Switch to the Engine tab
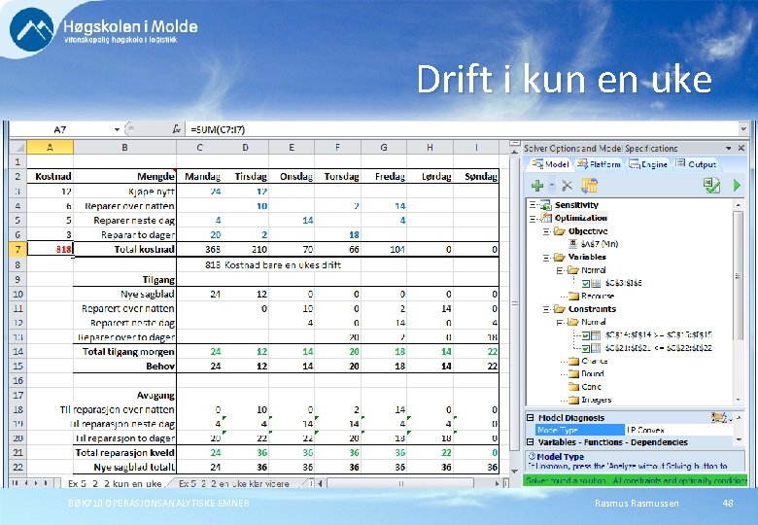Image resolution: width=758 pixels, height=525 pixels. click(648, 164)
